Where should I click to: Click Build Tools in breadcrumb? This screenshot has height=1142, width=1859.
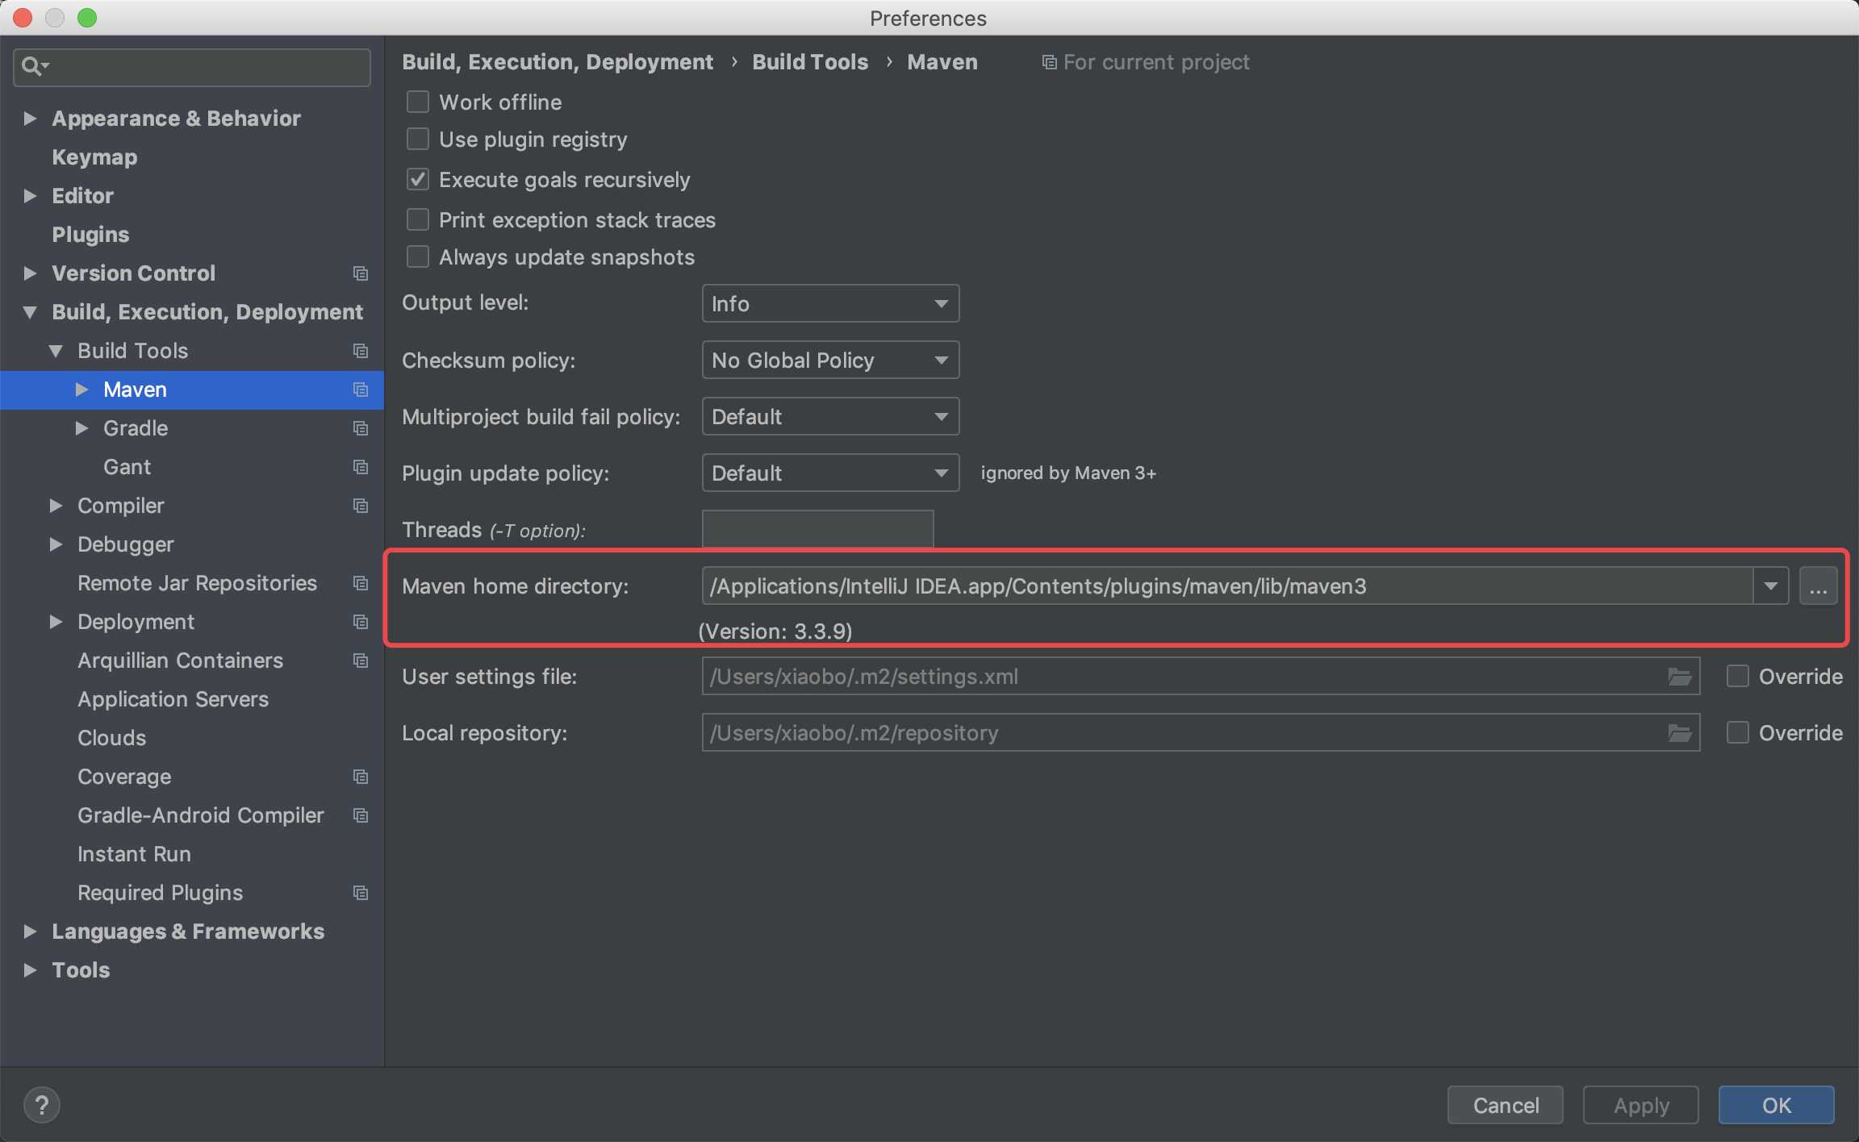click(810, 62)
